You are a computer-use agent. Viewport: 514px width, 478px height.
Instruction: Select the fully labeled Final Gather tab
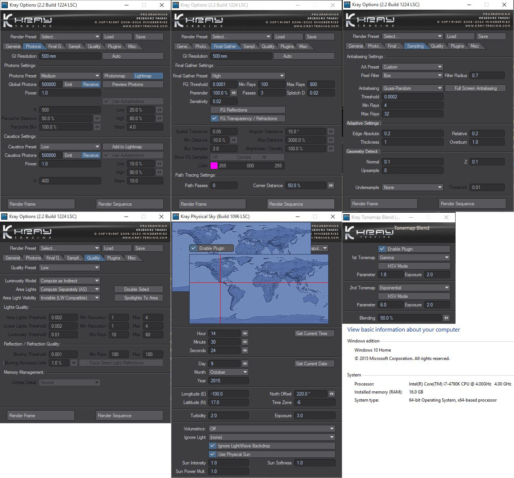point(224,46)
